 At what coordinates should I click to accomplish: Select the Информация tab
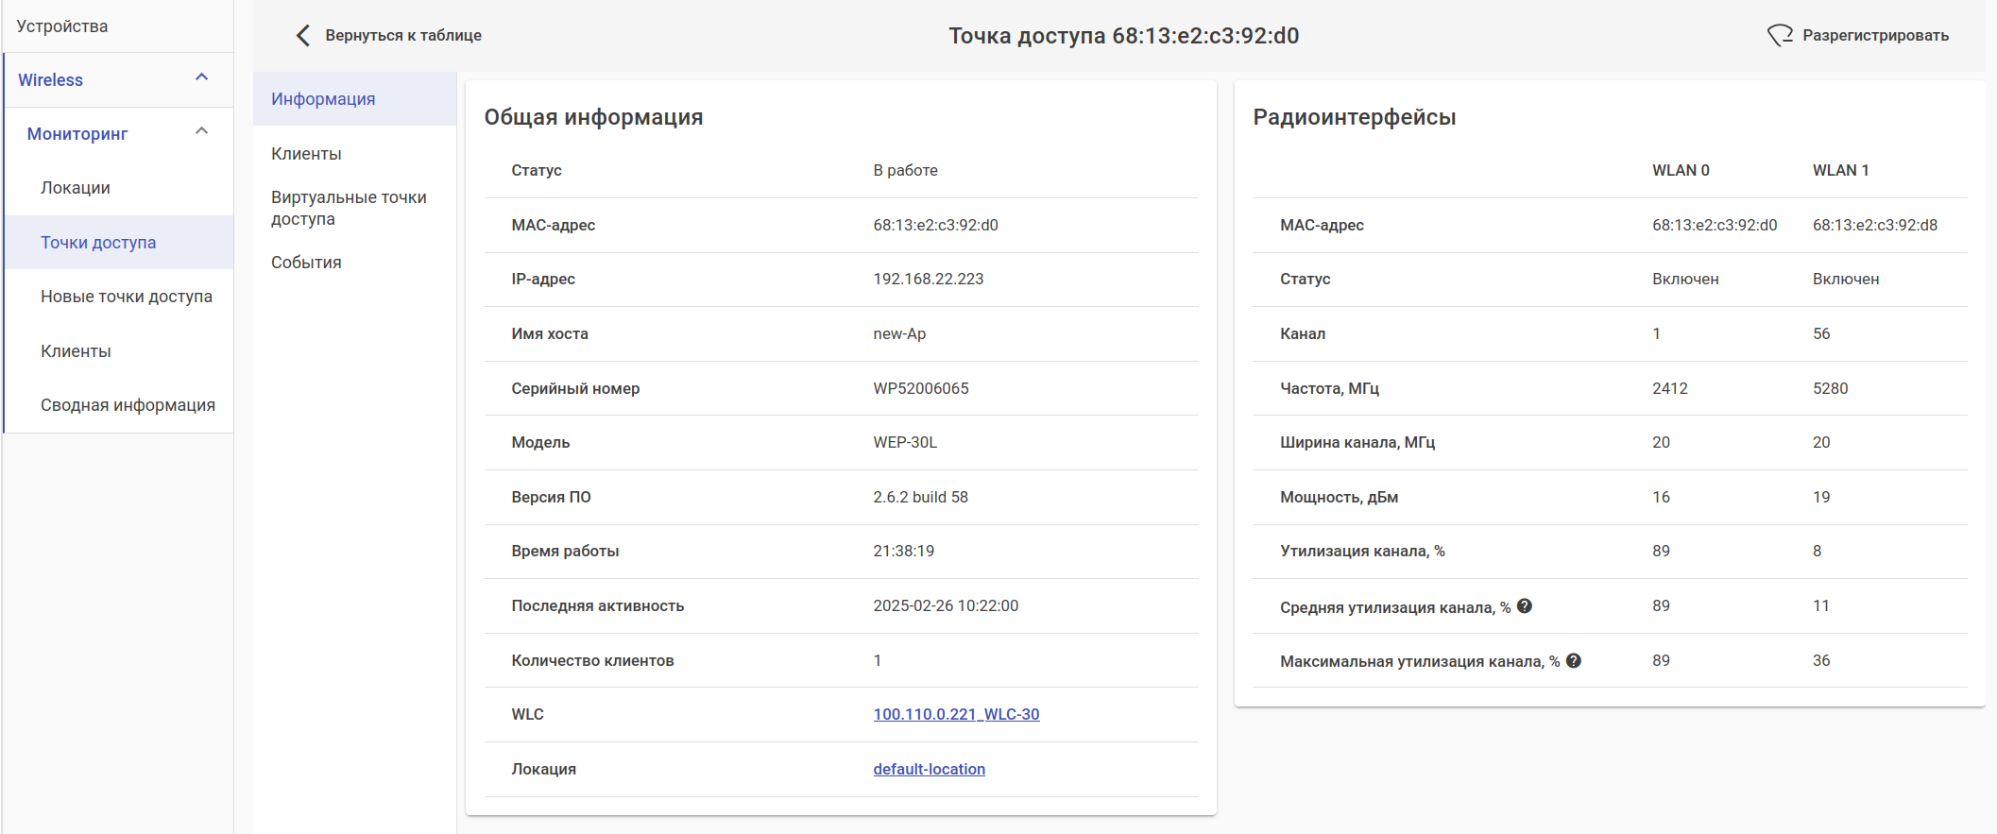coord(323,99)
